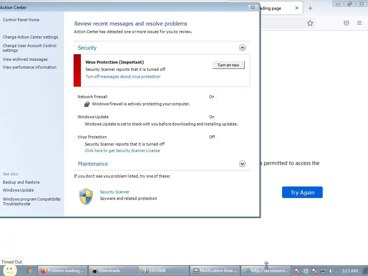
Task: Close the Action Center window
Action: 253,8
